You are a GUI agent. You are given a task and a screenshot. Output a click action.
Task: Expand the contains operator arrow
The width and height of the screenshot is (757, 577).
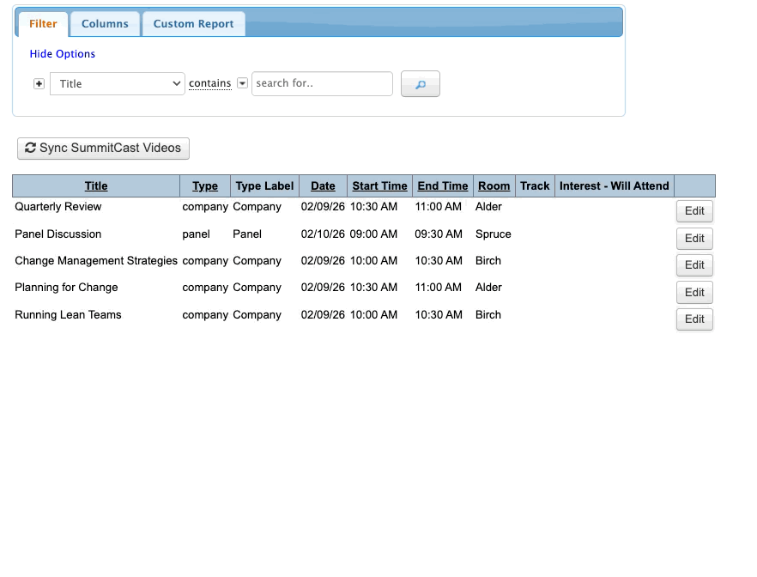pos(242,83)
